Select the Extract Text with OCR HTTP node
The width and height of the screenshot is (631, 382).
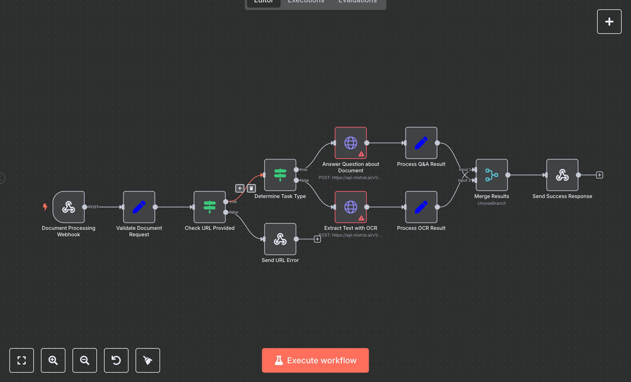(351, 207)
